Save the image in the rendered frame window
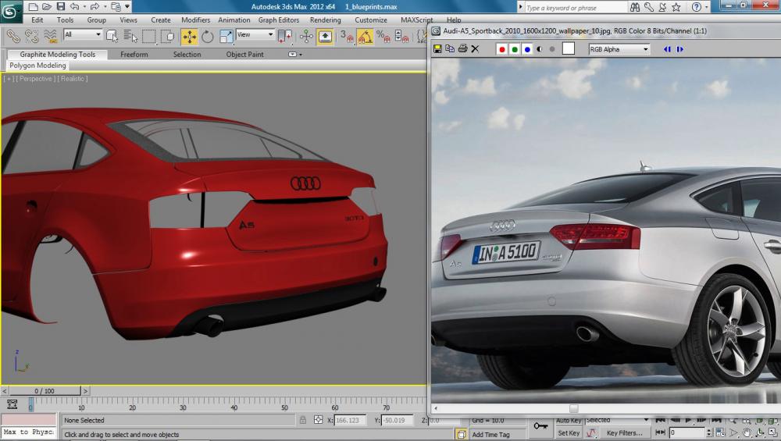The height and width of the screenshot is (441, 781). [437, 48]
